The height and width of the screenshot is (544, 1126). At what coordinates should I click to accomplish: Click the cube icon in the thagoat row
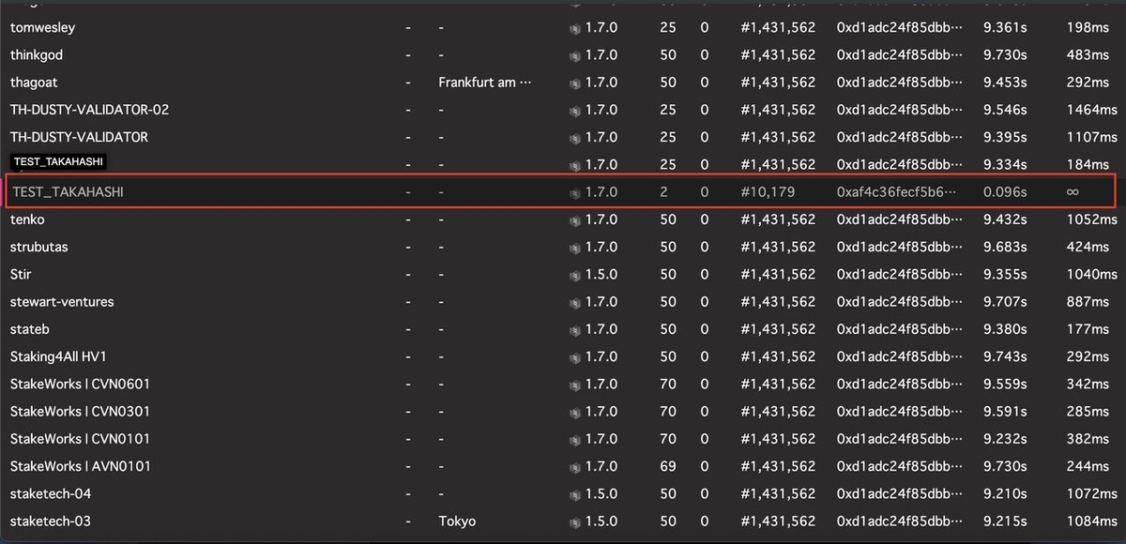click(x=575, y=83)
